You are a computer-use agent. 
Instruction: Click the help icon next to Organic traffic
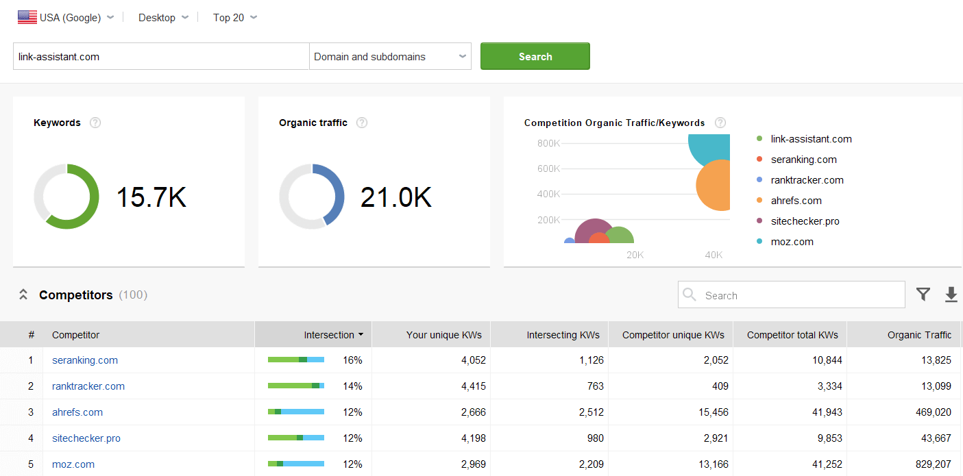362,123
